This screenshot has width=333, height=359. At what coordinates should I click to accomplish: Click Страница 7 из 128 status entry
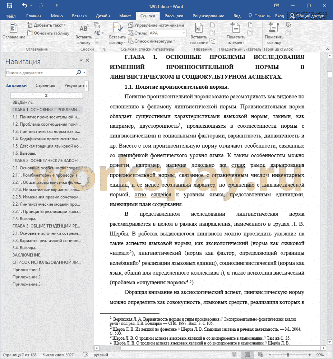point(19,355)
